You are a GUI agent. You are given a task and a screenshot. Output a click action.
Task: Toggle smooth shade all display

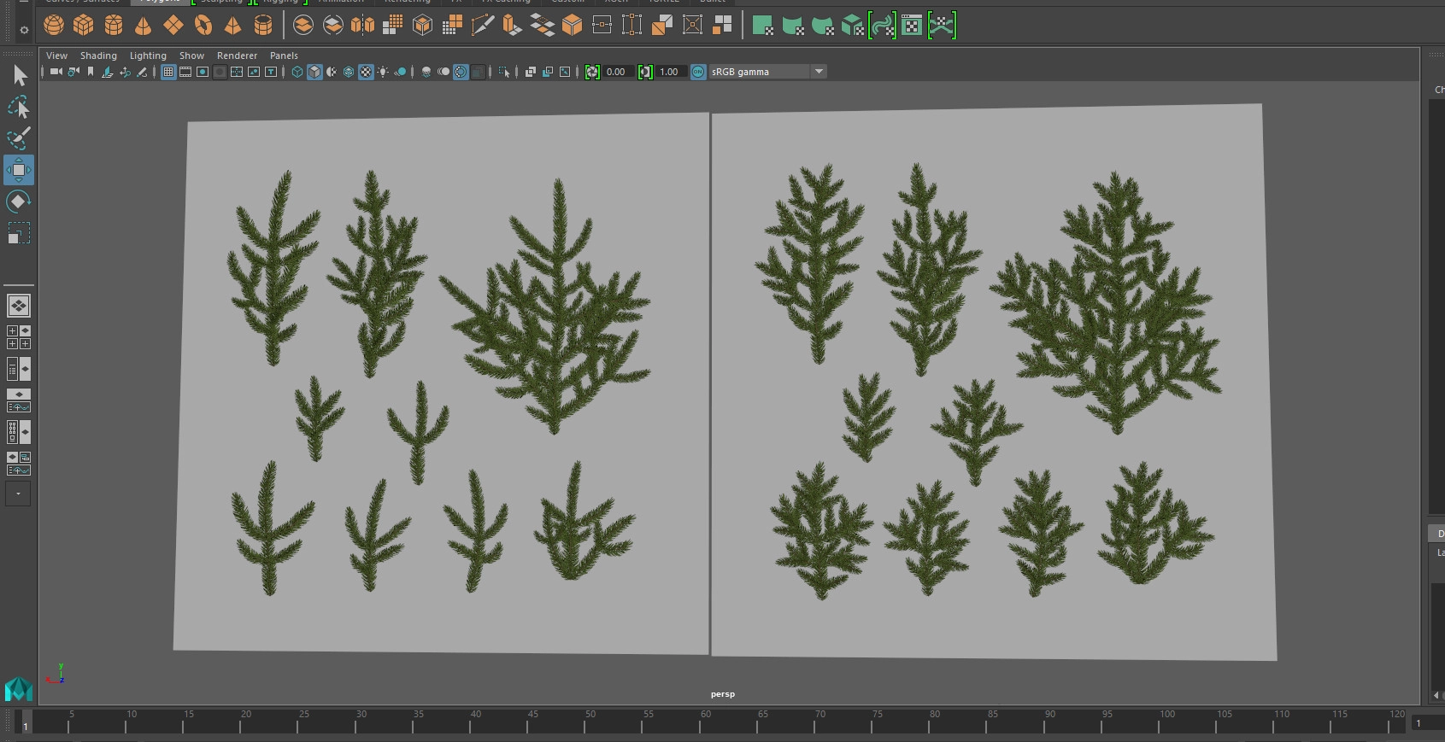tap(314, 72)
